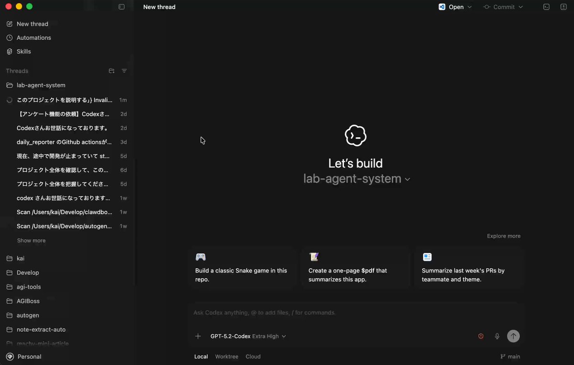Viewport: 574px width, 365px height.
Task: Open Skills from the sidebar
Action: coord(23,52)
